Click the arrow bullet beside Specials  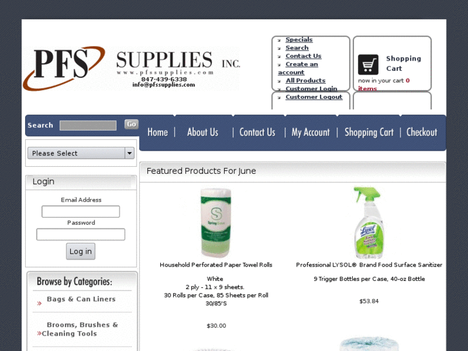click(x=279, y=40)
